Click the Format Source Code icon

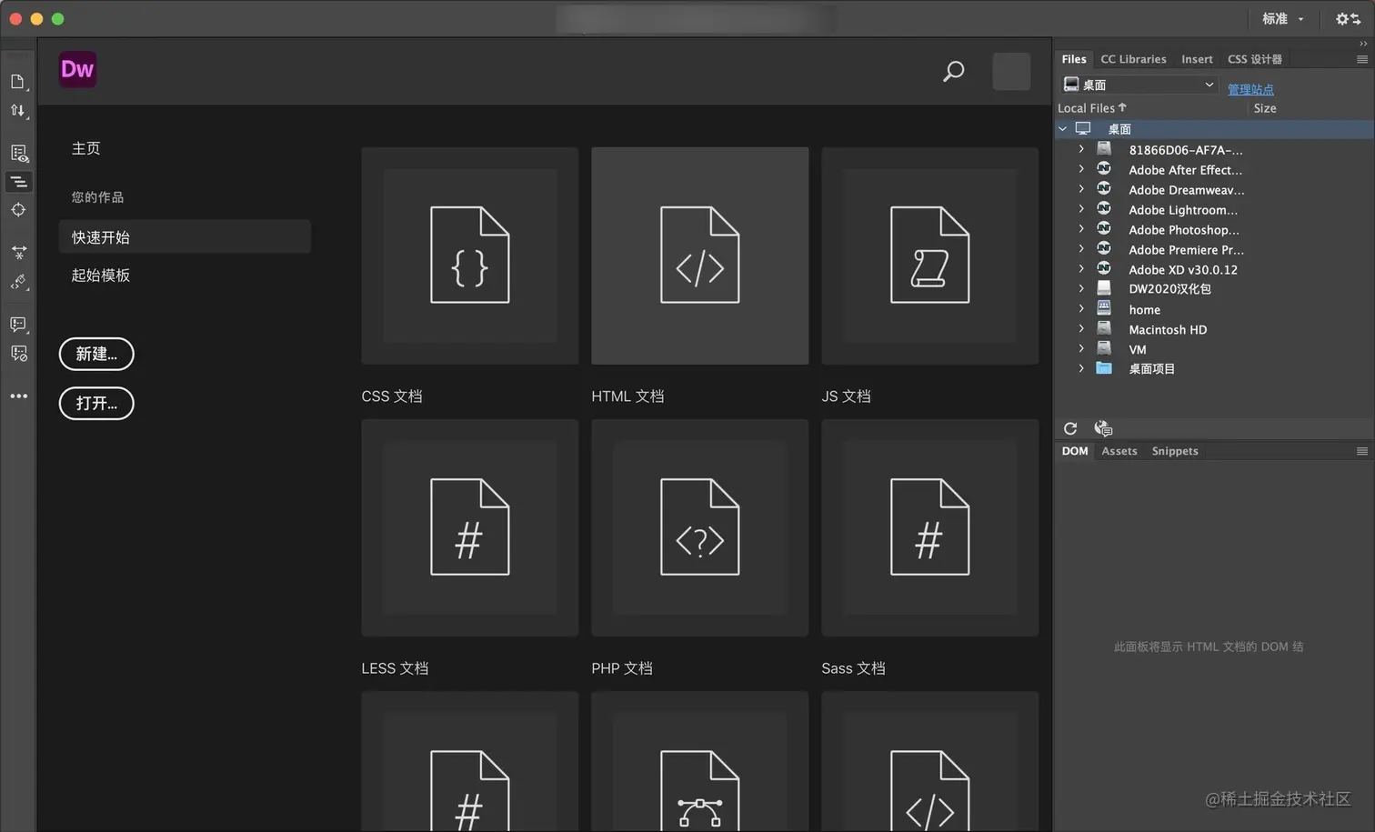coord(18,282)
